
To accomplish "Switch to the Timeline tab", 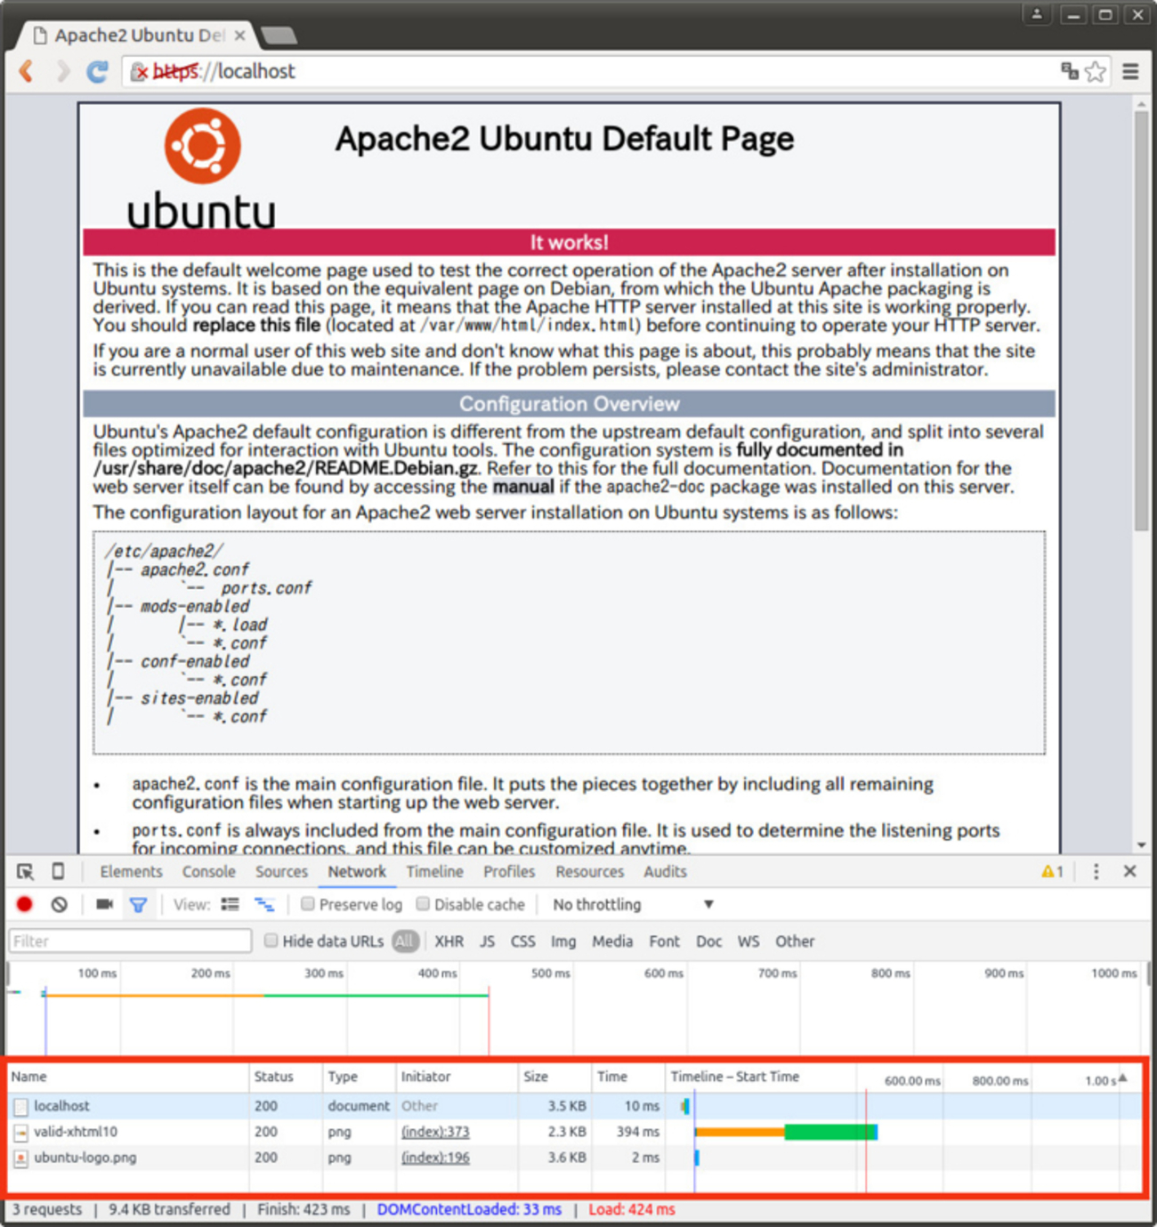I will [434, 872].
